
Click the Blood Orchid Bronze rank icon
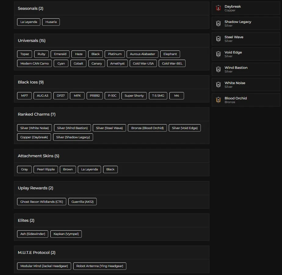coord(218,100)
